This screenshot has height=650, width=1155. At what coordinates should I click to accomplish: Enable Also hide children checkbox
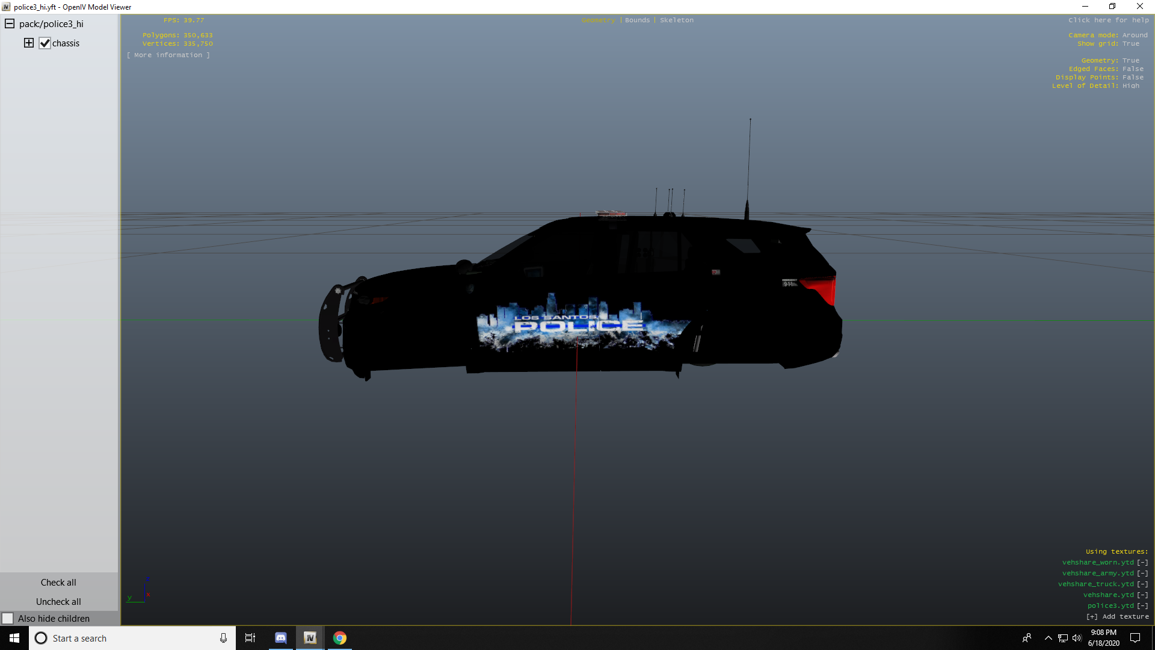tap(8, 619)
